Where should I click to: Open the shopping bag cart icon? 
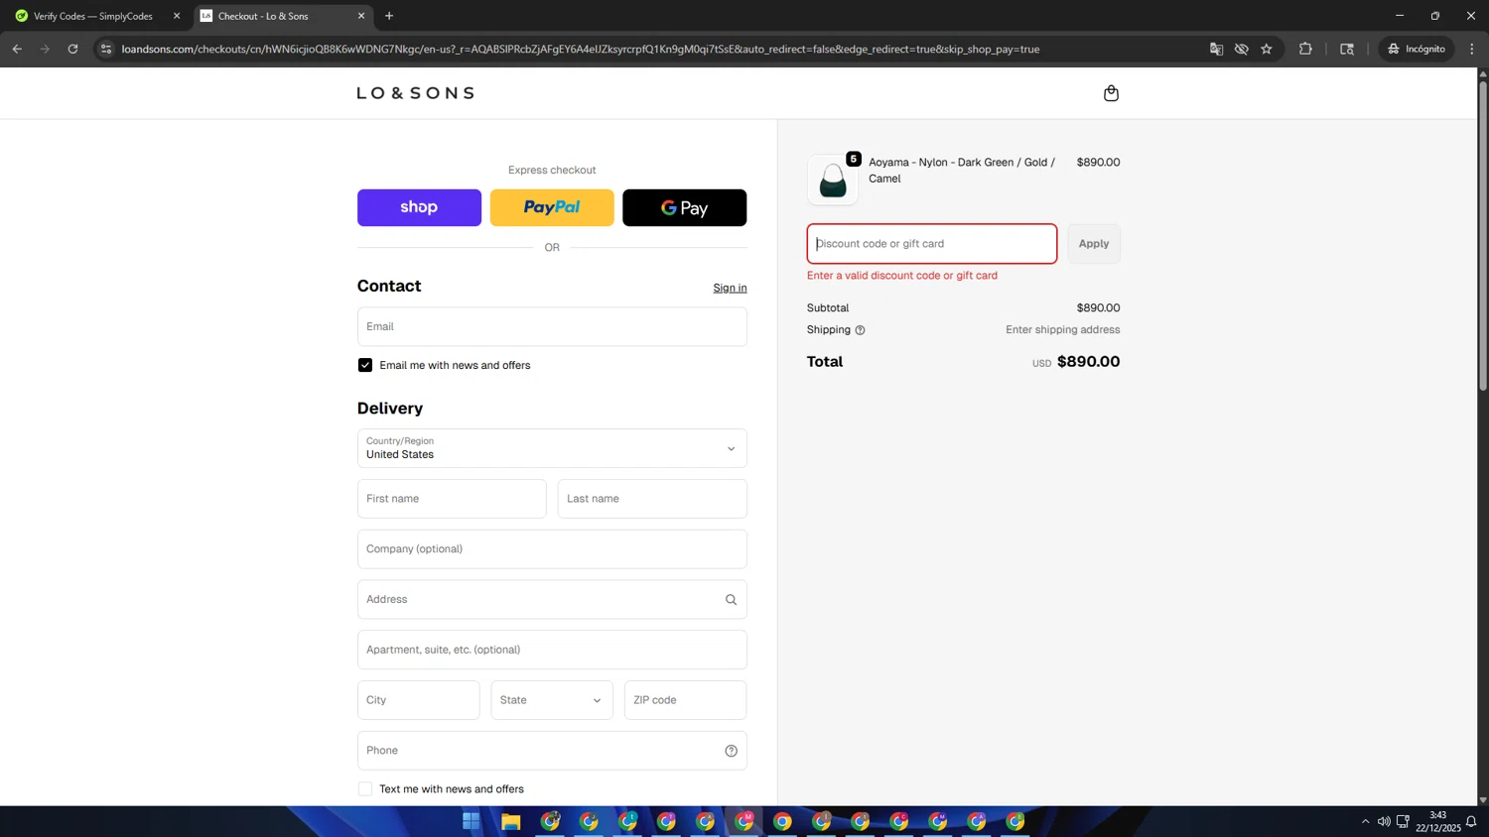tap(1111, 93)
